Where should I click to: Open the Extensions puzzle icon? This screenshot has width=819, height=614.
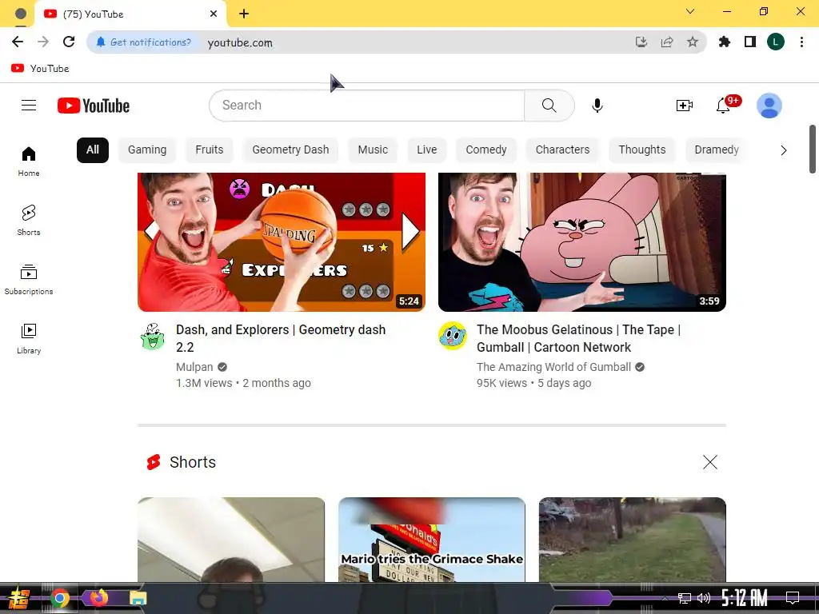pyautogui.click(x=724, y=42)
